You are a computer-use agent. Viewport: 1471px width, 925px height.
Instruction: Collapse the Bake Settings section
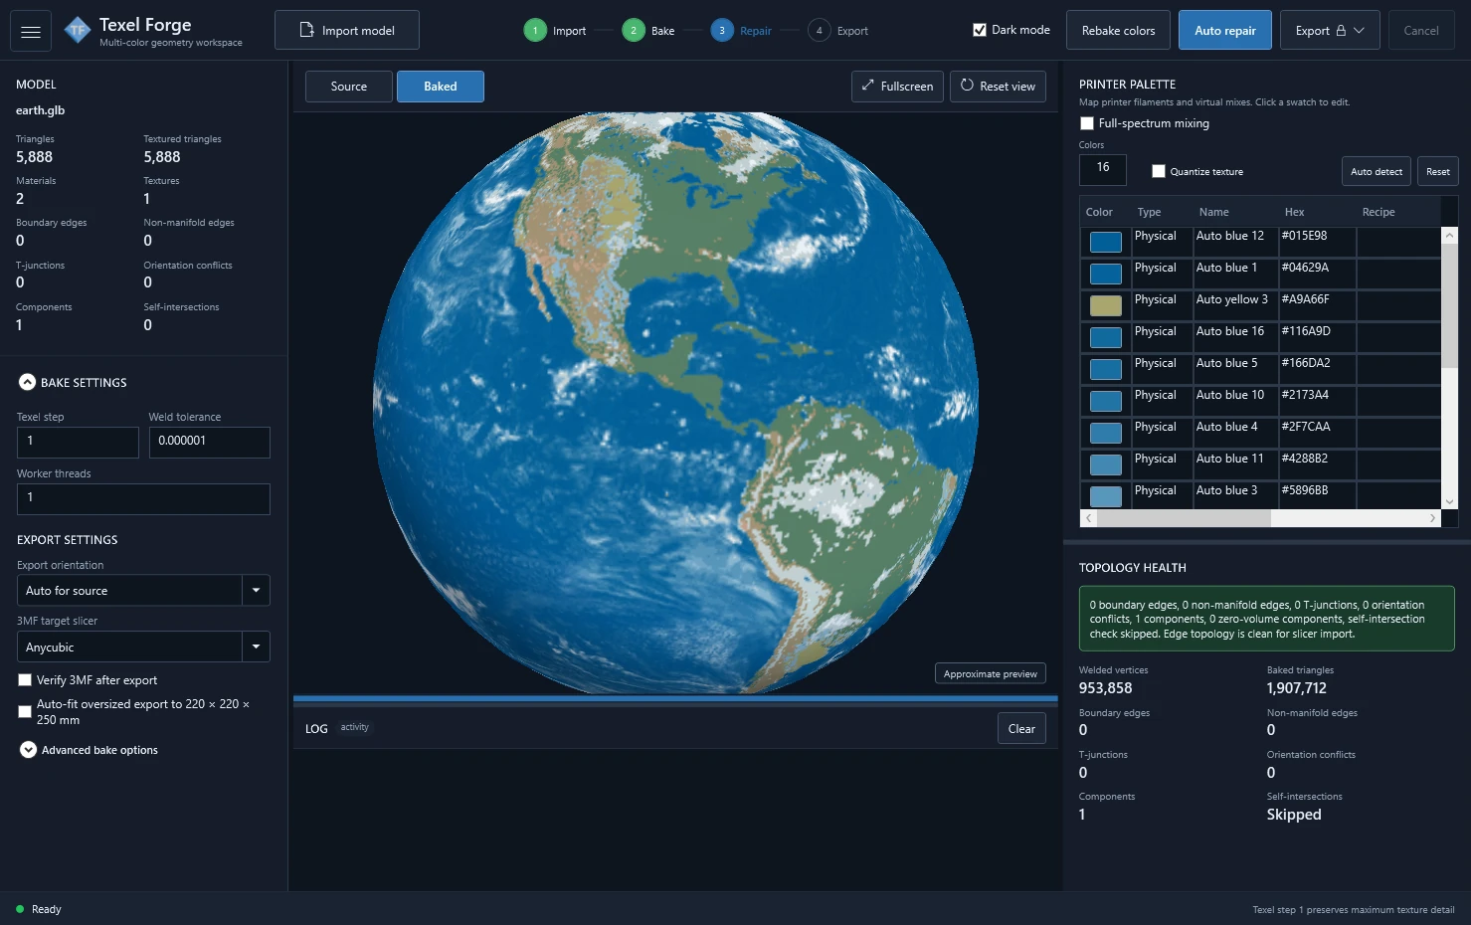[28, 382]
